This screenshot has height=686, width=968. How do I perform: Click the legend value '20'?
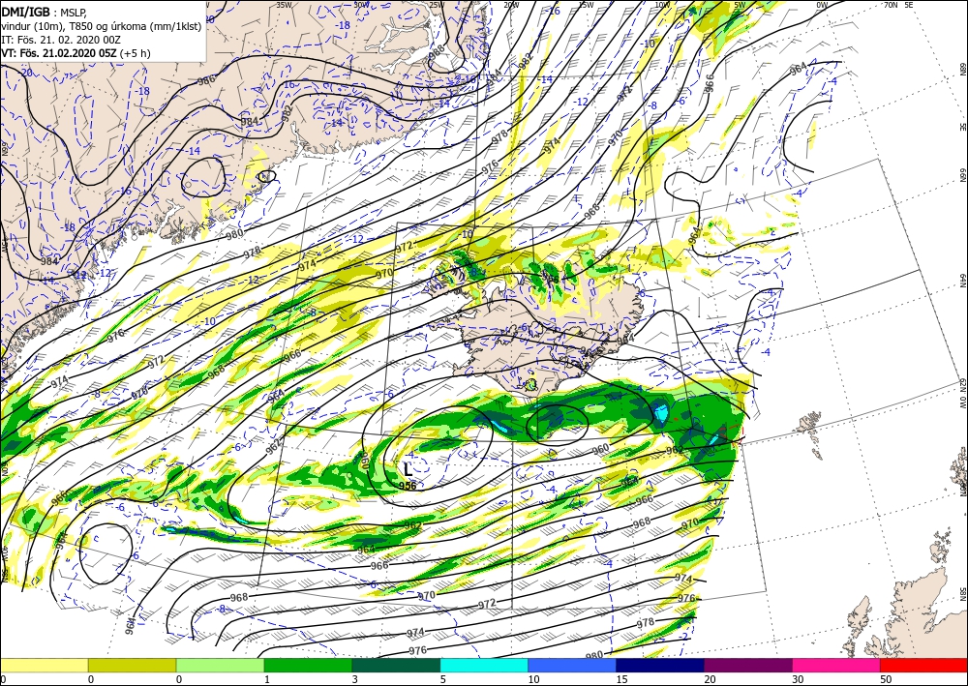[710, 679]
